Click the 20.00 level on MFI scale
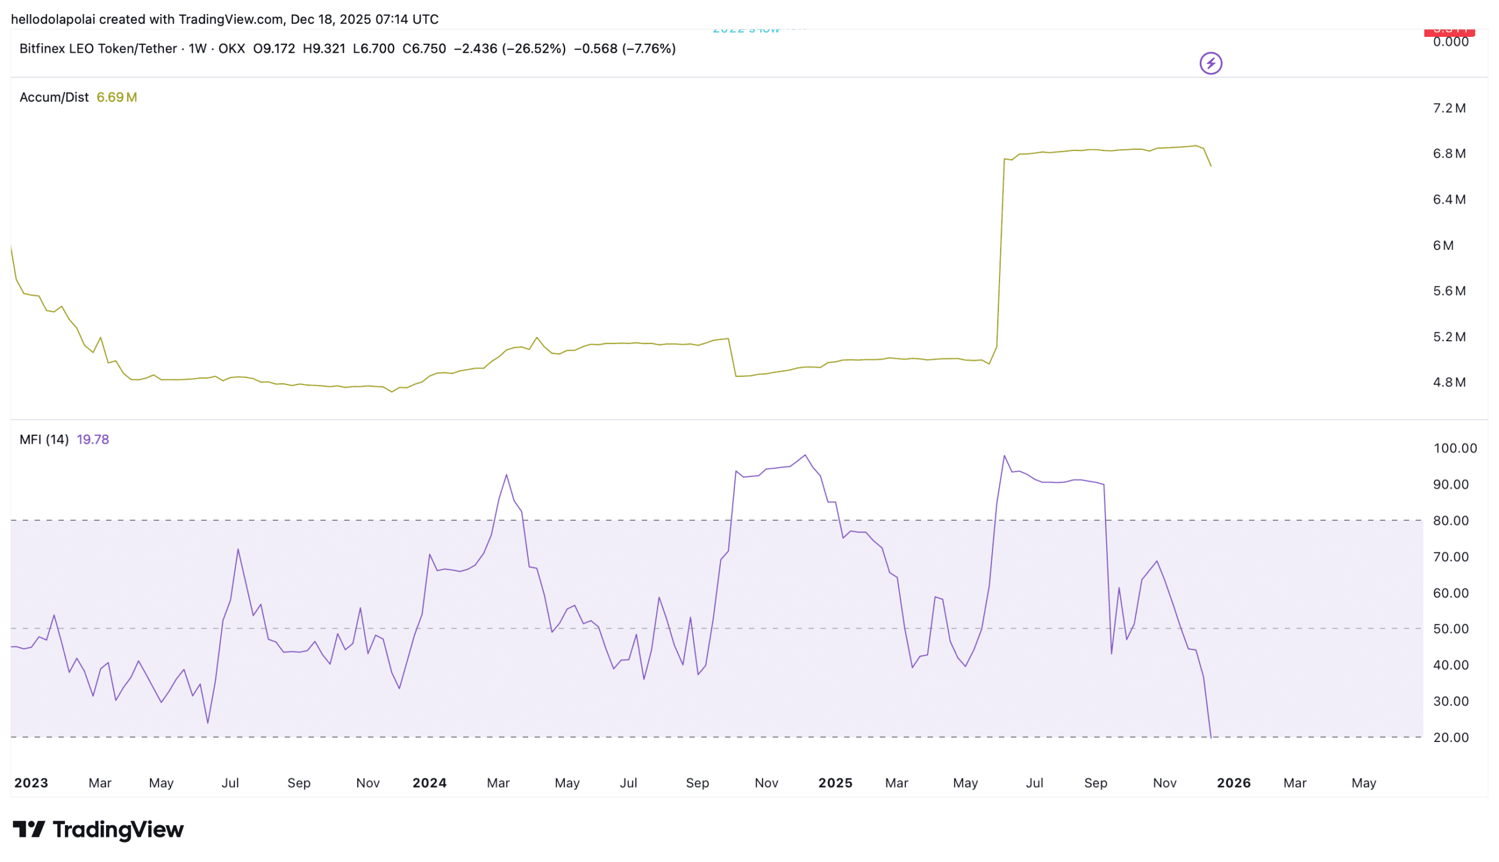Image resolution: width=1499 pixels, height=862 pixels. 1450,737
